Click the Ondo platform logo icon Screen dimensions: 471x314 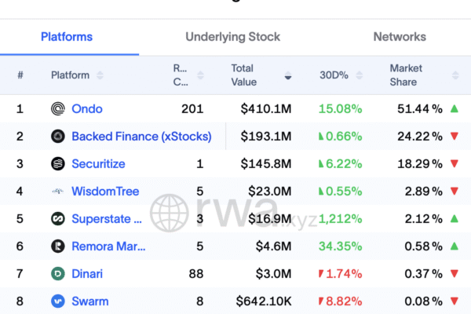58,109
